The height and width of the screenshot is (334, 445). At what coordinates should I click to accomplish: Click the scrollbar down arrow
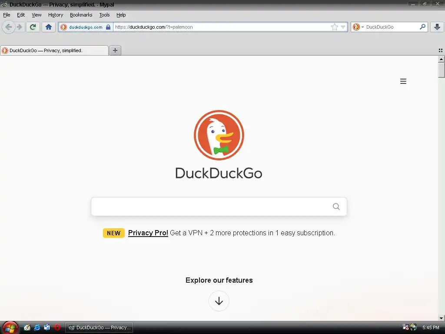(x=441, y=318)
